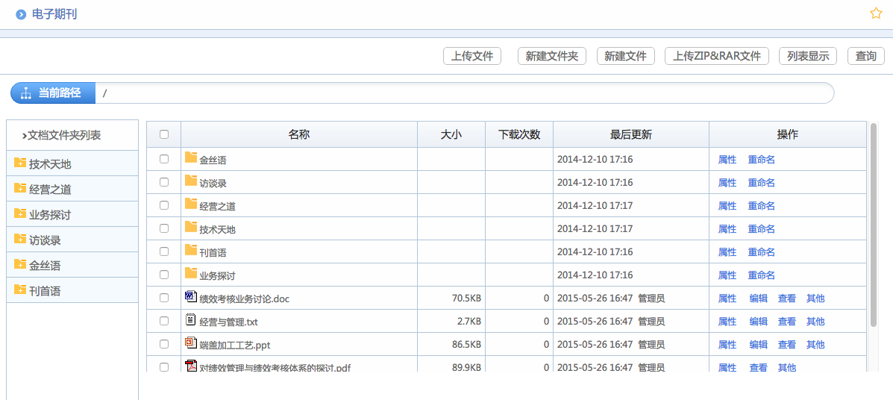Viewport: 893px width, 400px height.
Task: Click the current path input field
Action: [463, 93]
